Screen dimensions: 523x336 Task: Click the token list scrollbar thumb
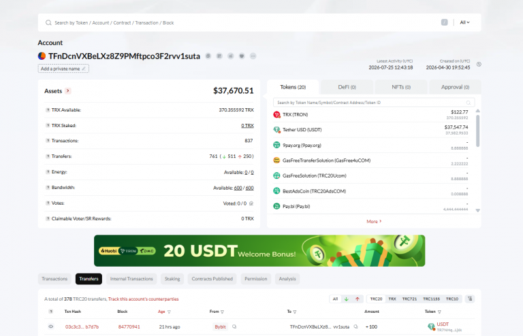click(x=477, y=131)
